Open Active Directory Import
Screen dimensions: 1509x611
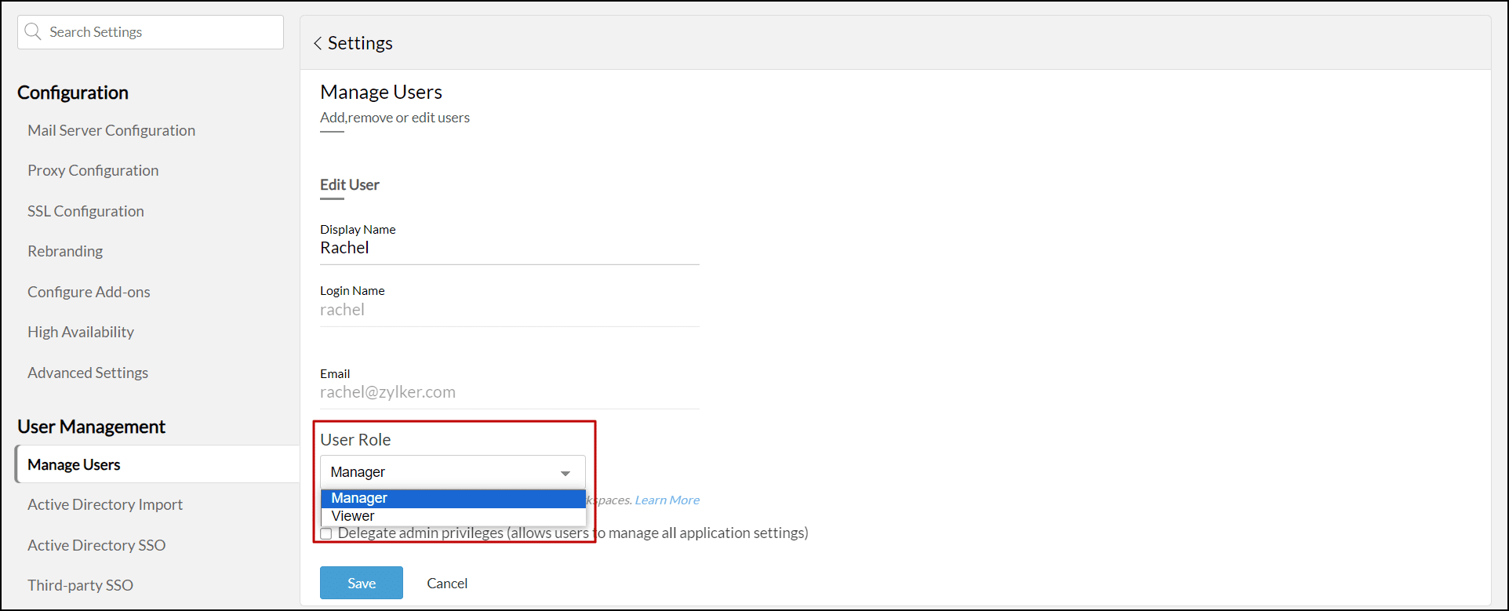pos(105,504)
